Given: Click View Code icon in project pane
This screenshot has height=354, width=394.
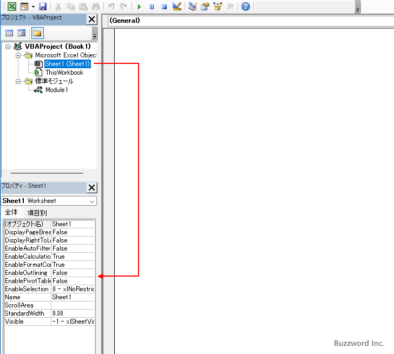Looking at the screenshot, I should [x=9, y=33].
